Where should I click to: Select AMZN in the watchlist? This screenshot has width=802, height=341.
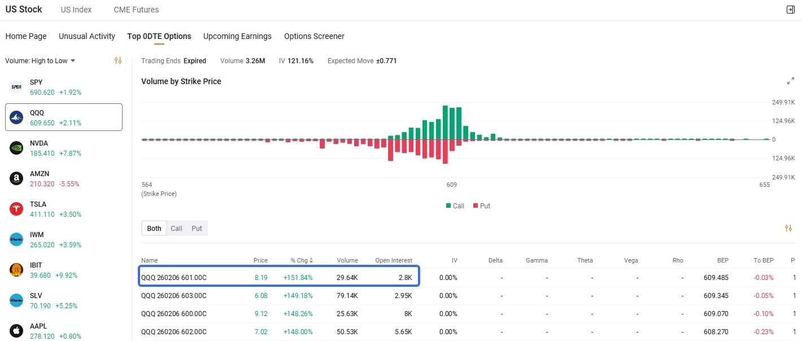point(64,178)
